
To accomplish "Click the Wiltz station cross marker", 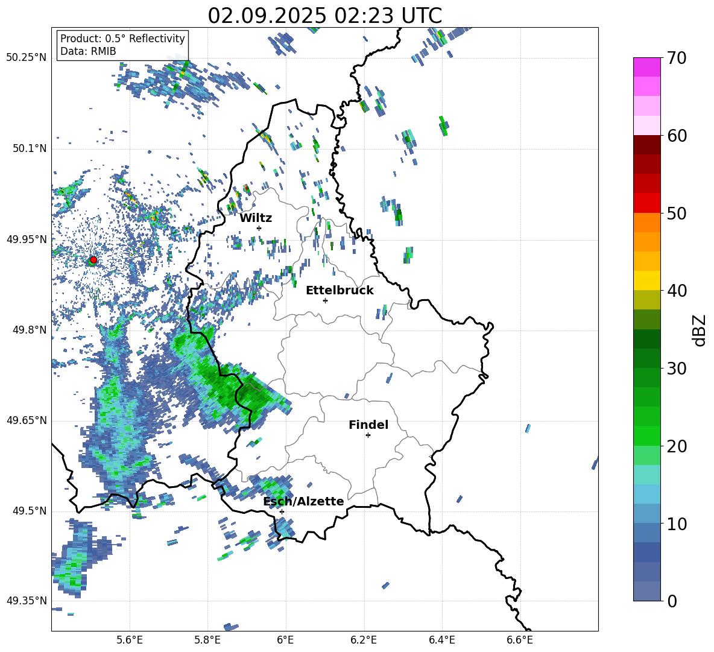I will [x=259, y=228].
